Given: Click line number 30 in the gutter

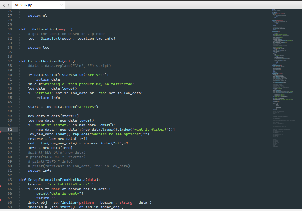Looking at the screenshot, I should (x=9, y=29).
